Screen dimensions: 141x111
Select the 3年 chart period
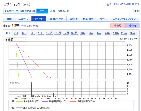point(99,33)
